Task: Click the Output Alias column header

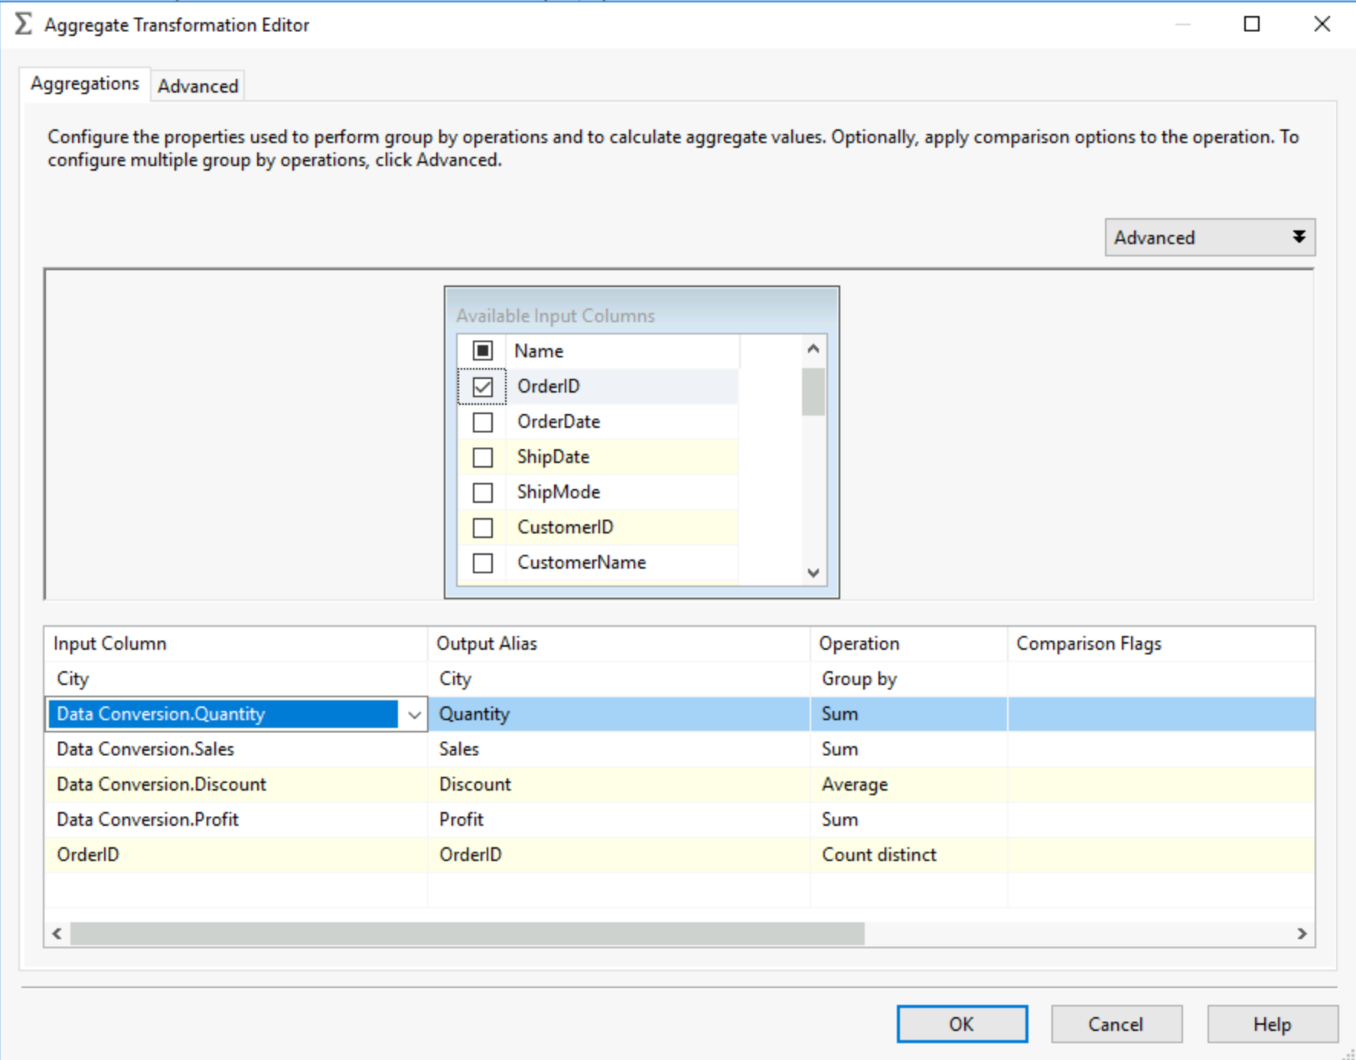Action: 618,644
